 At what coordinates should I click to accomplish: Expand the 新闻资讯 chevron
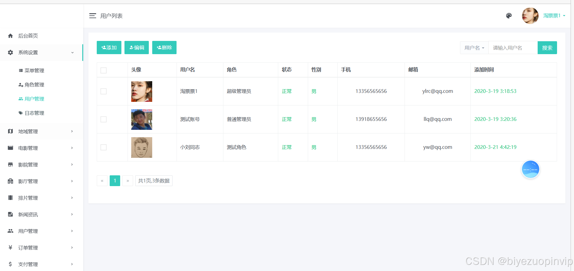pos(72,214)
